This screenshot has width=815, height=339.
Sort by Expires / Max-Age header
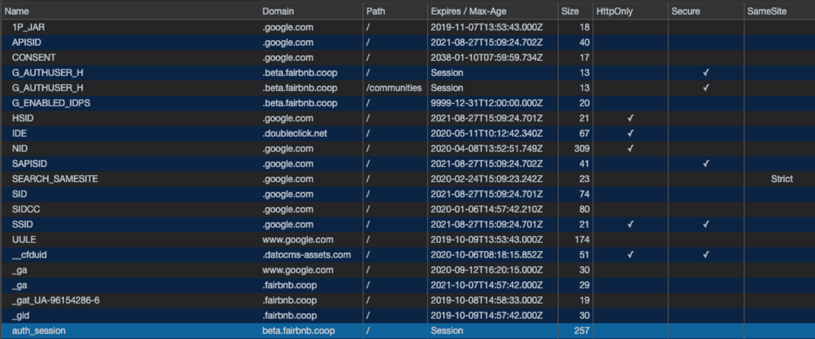tap(468, 11)
